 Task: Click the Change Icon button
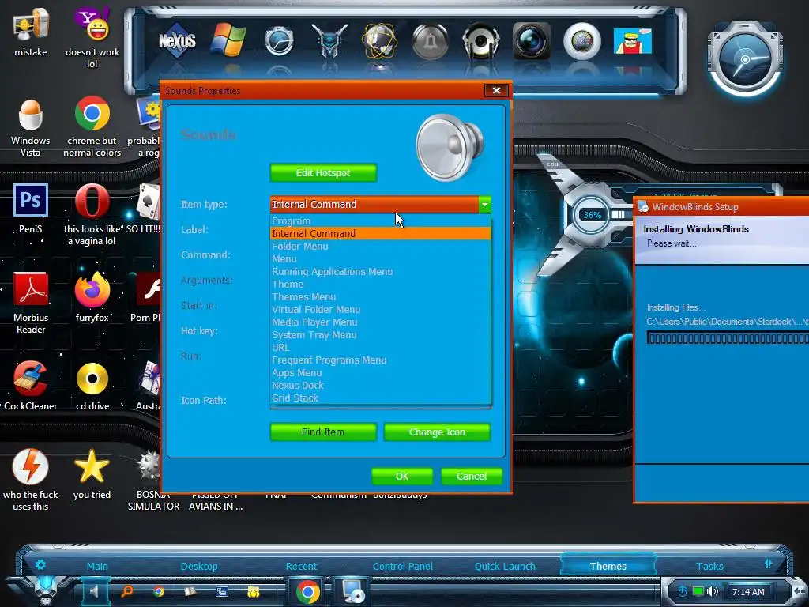[437, 432]
